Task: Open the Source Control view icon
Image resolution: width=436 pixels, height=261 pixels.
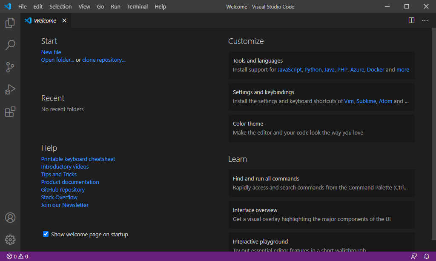Action: tap(10, 67)
